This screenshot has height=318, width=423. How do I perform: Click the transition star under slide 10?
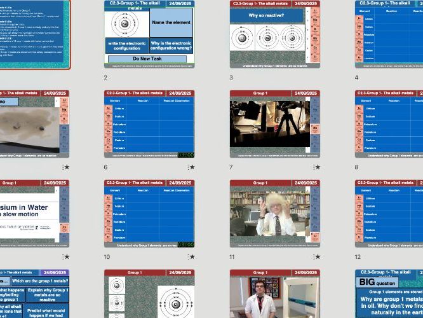[191, 257]
